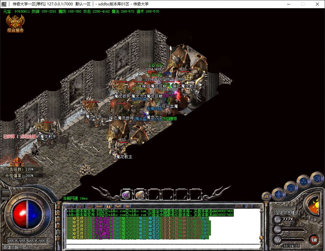The width and height of the screenshot is (325, 251).
Task: Click drop message for 法神项链
Action: 138,222
